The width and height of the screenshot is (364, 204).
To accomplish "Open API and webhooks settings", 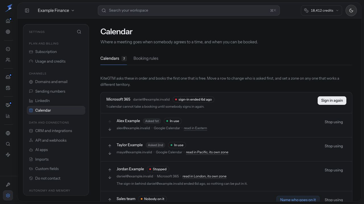I will point(56,140).
